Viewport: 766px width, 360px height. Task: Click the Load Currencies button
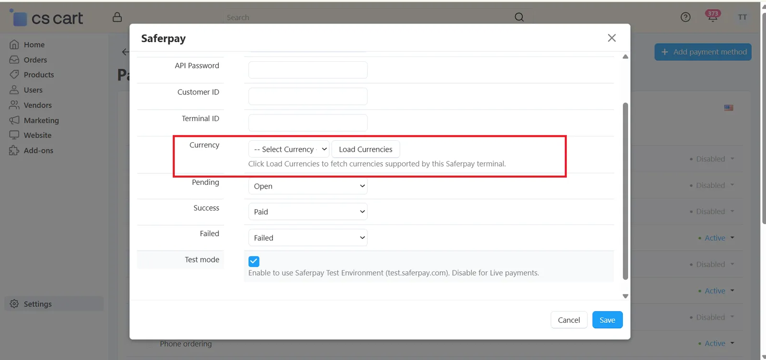366,149
